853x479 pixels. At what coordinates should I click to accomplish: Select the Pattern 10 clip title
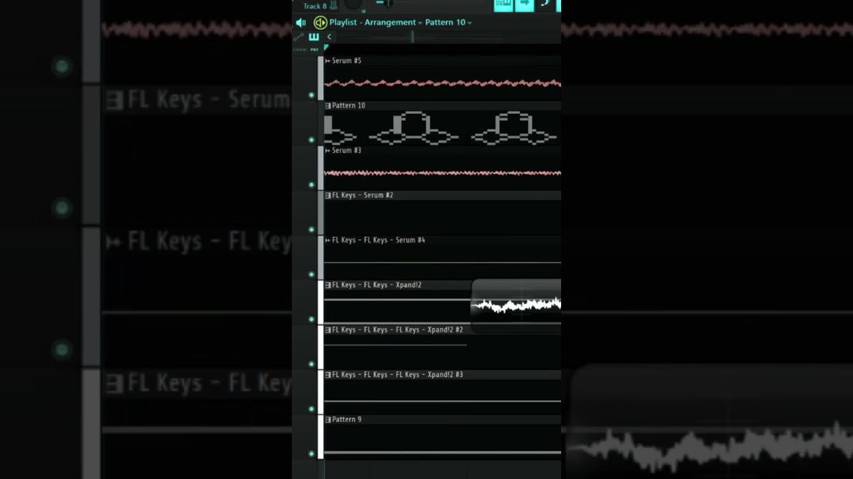click(x=349, y=106)
